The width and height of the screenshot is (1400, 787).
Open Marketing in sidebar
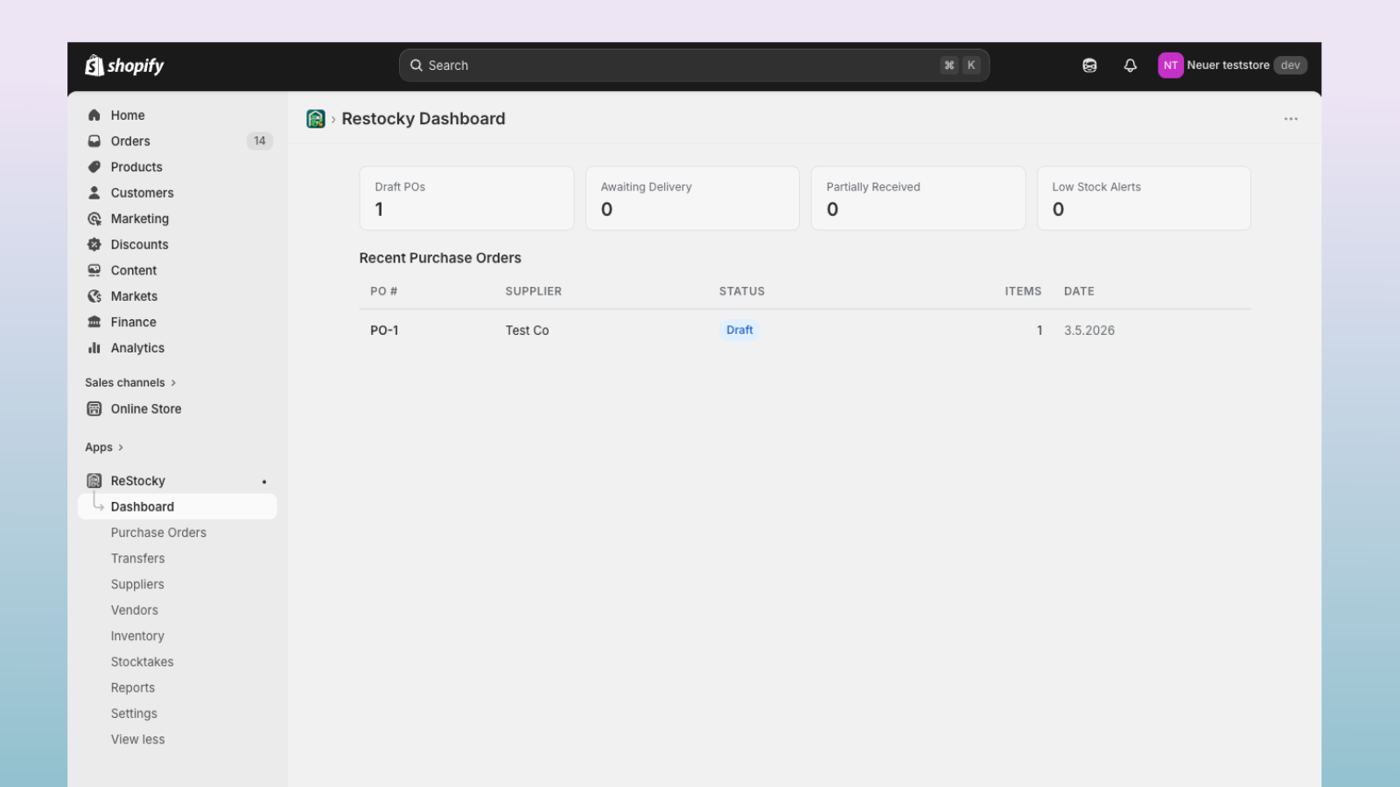(x=178, y=219)
